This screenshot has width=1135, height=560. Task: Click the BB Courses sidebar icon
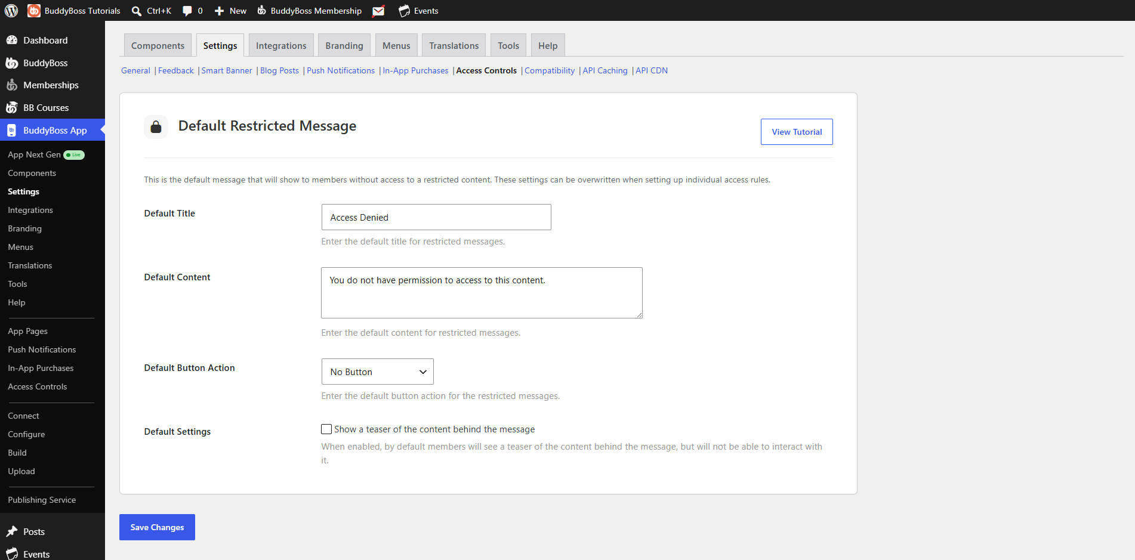click(12, 108)
